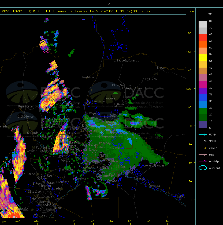Click the 'TUNUYAN' map label

tap(57, 208)
